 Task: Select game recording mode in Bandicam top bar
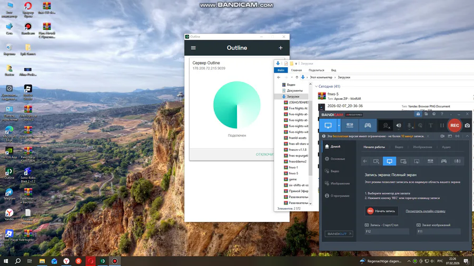368,126
